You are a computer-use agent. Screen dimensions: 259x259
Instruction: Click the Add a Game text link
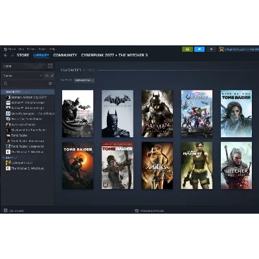[16, 210]
